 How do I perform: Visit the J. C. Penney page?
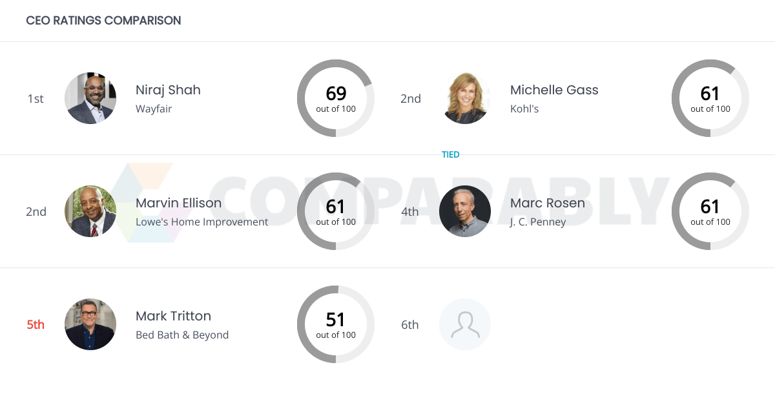click(539, 222)
